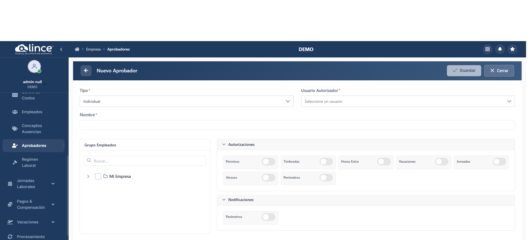
Task: Toggle the Vacaciones authorization switch
Action: point(441,162)
